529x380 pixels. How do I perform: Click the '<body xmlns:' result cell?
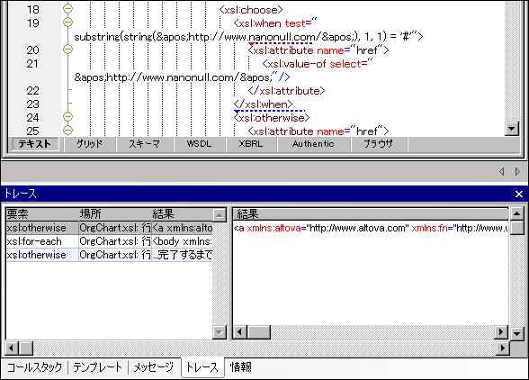[182, 241]
